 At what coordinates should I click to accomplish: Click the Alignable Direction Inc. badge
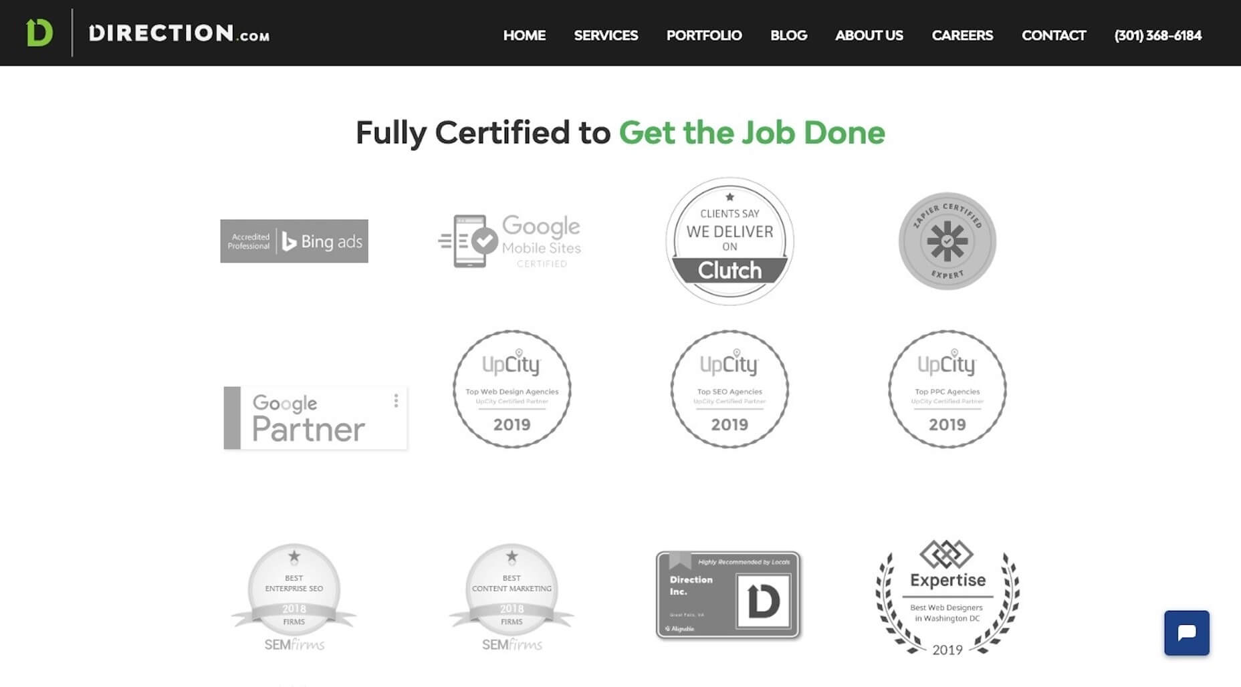click(728, 595)
